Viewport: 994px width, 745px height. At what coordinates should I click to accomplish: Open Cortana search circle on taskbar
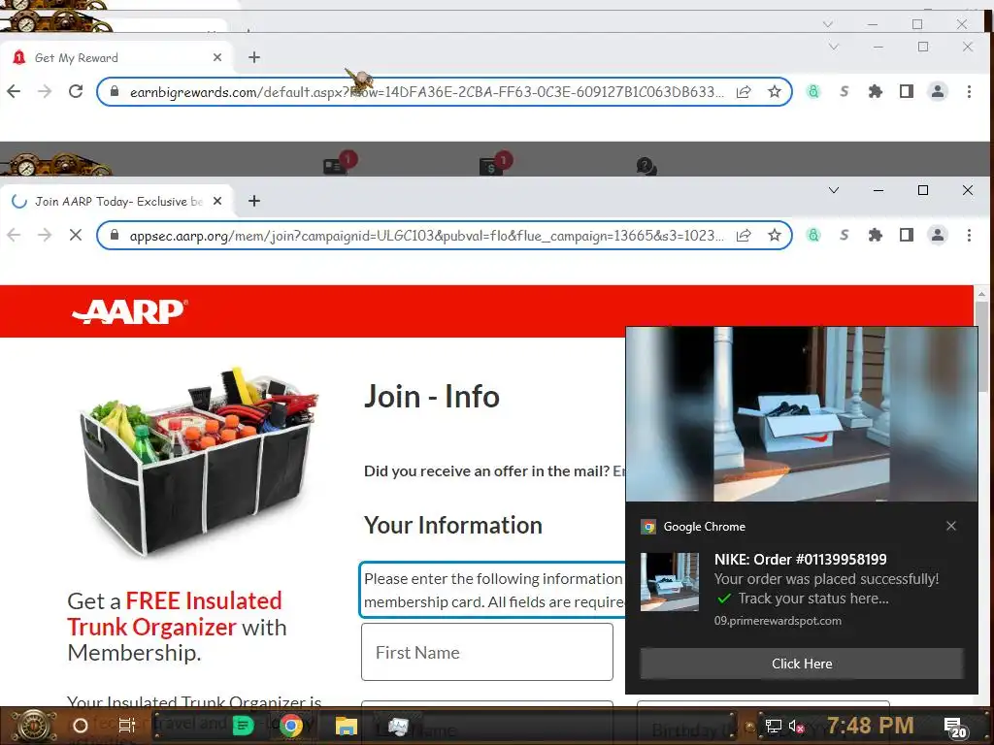tap(81, 726)
